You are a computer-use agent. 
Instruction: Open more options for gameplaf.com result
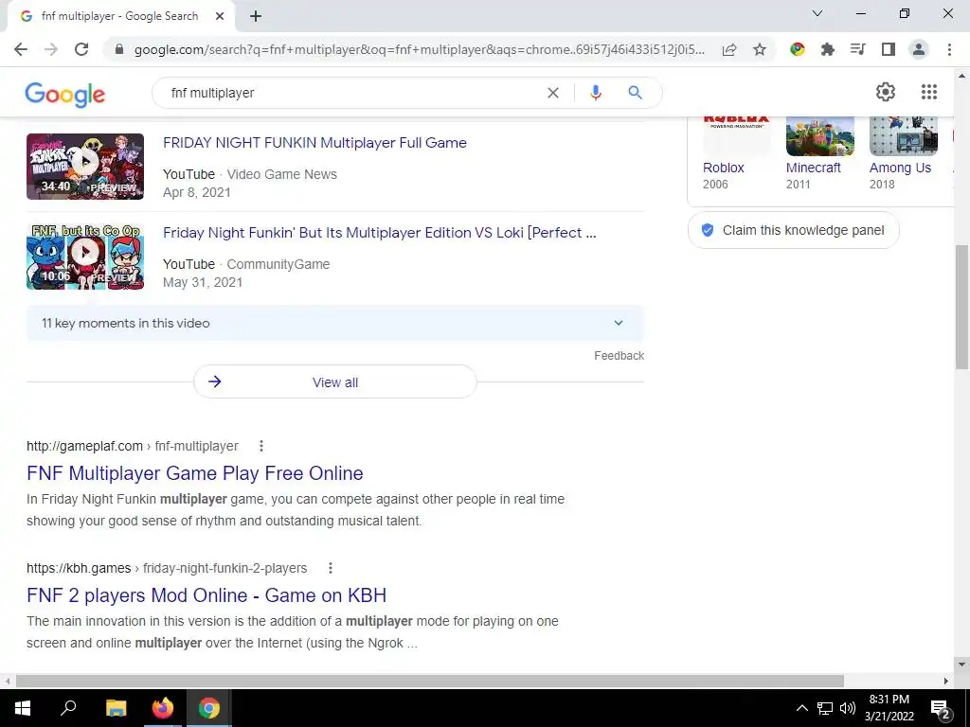[x=261, y=446]
